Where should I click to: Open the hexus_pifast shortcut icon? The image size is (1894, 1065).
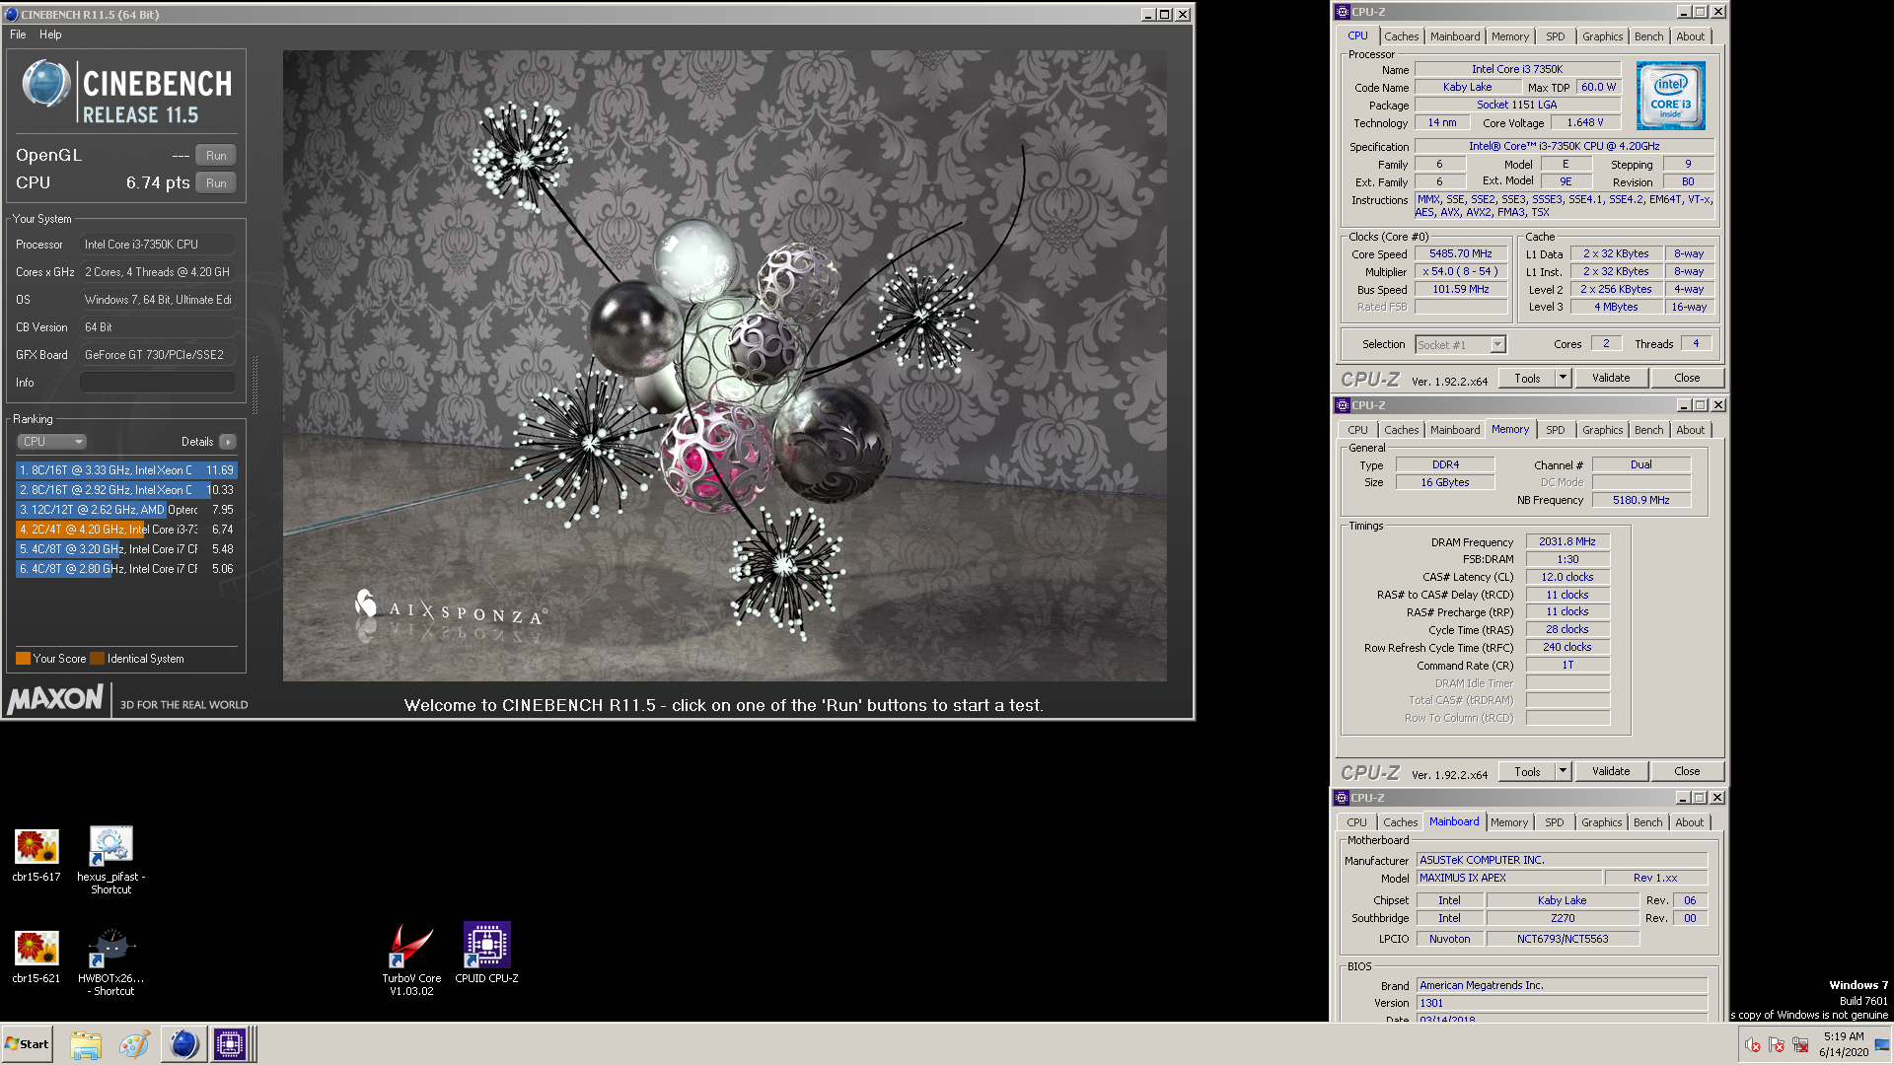(110, 846)
